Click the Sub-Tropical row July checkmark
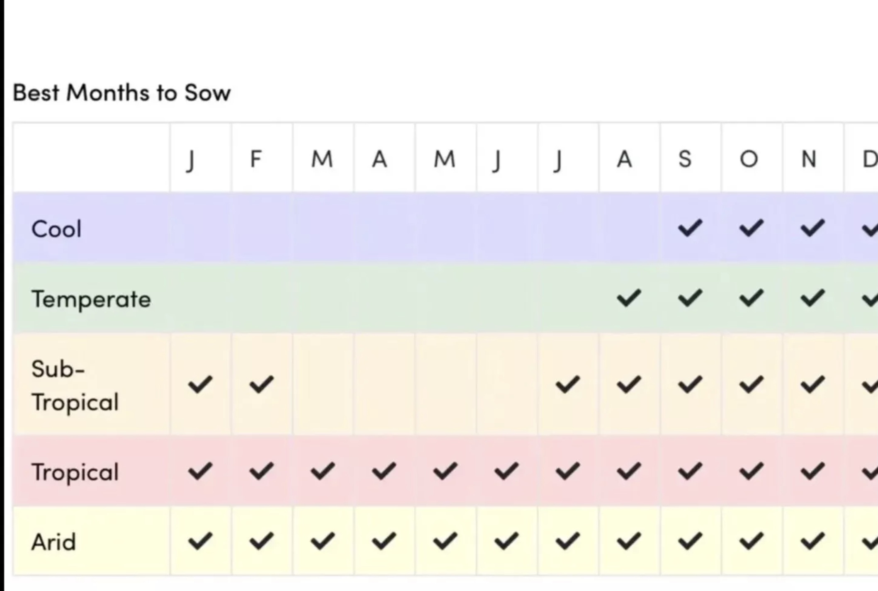Screen dimensions: 878x591 tap(568, 384)
